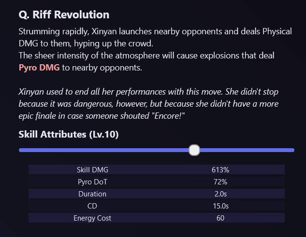Image resolution: width=306 pixels, height=237 pixels.
Task: Click the skill level slider handle
Action: click(194, 150)
